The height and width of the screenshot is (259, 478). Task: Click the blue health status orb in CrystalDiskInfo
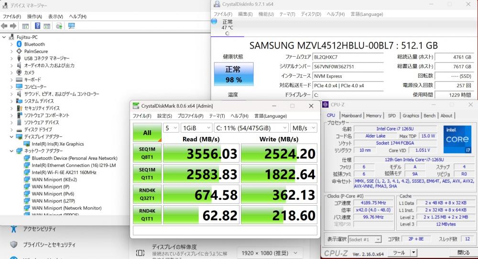coord(214,21)
